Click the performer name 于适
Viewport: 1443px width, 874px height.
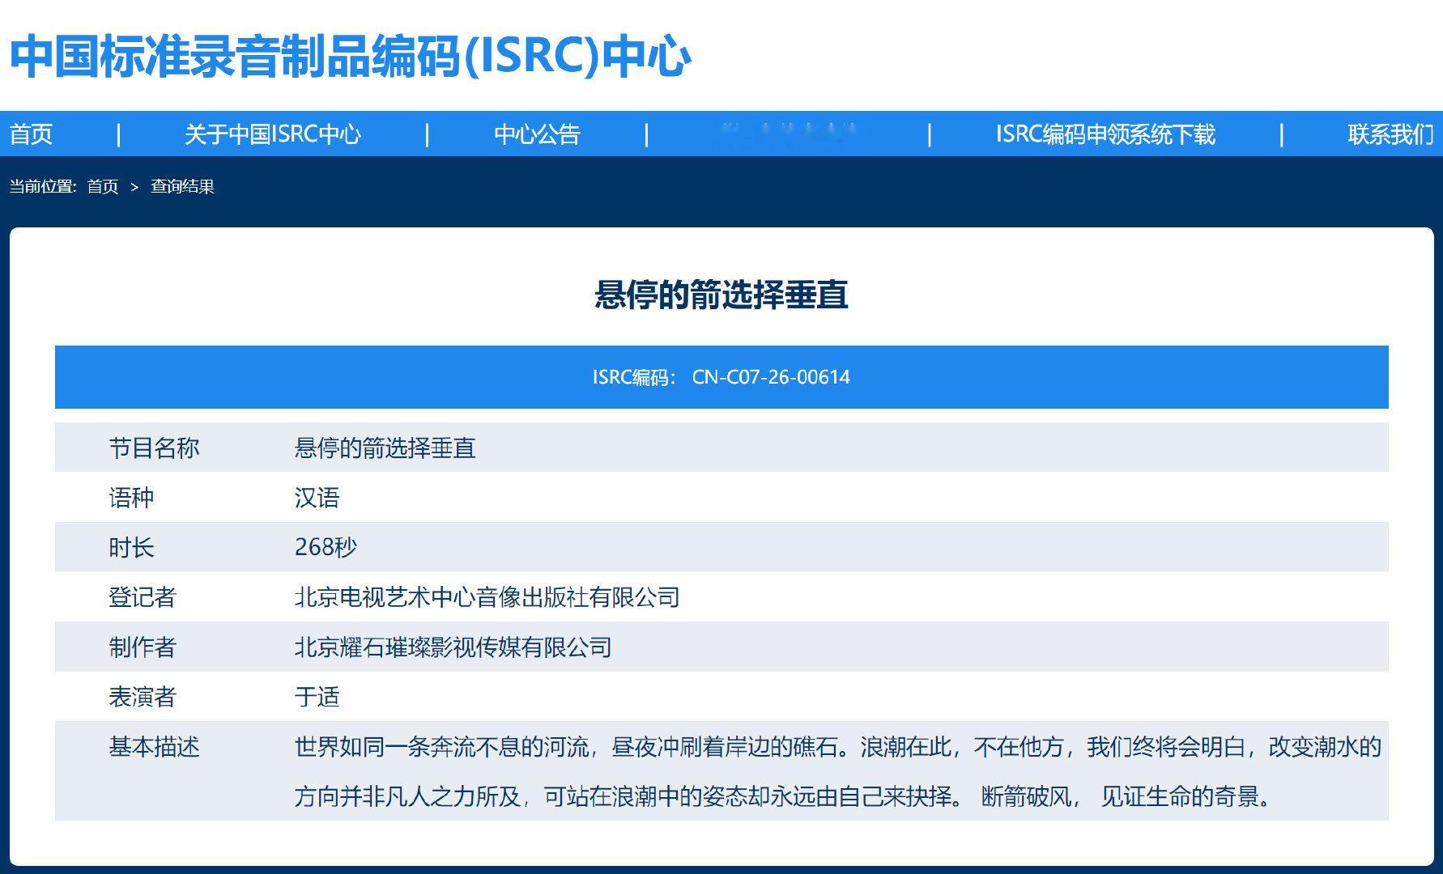[x=317, y=697]
